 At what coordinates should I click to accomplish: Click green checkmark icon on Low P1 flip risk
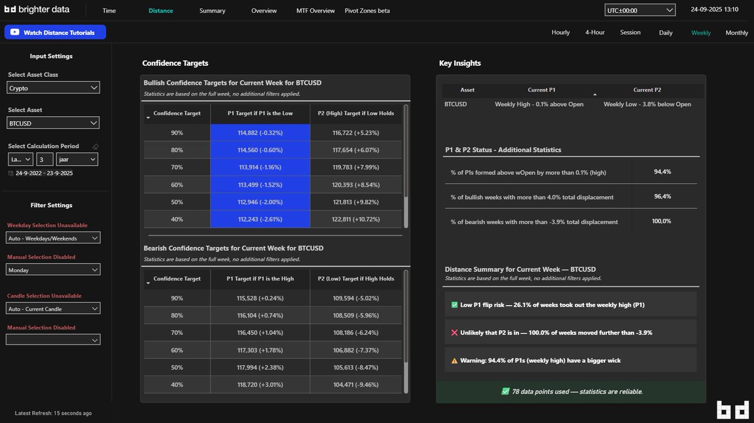[x=454, y=305]
